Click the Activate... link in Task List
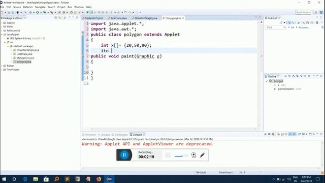This screenshot has width=325, height=183. (304, 27)
